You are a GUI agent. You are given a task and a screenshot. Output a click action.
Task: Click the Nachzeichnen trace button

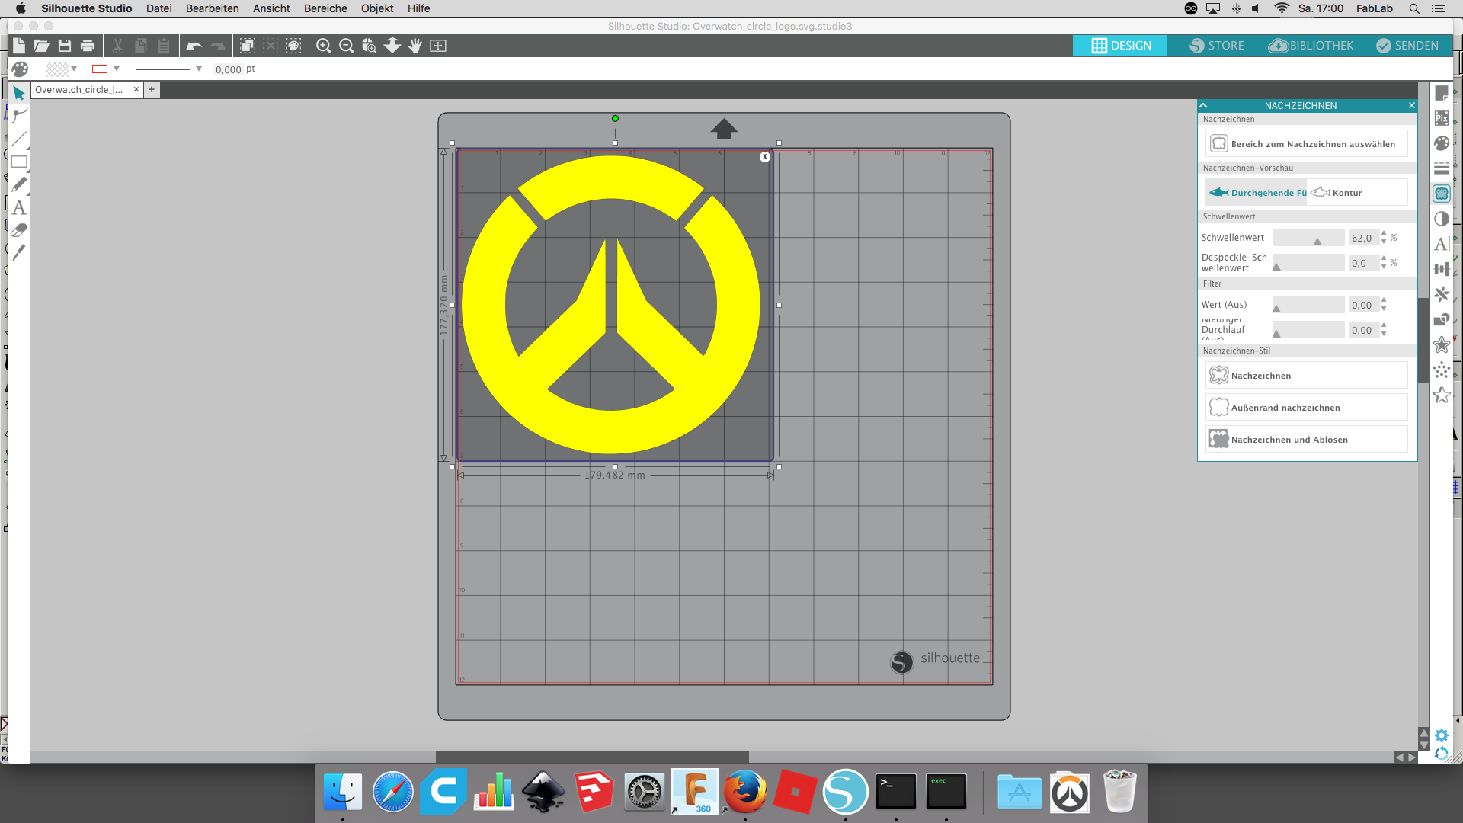coord(1307,376)
